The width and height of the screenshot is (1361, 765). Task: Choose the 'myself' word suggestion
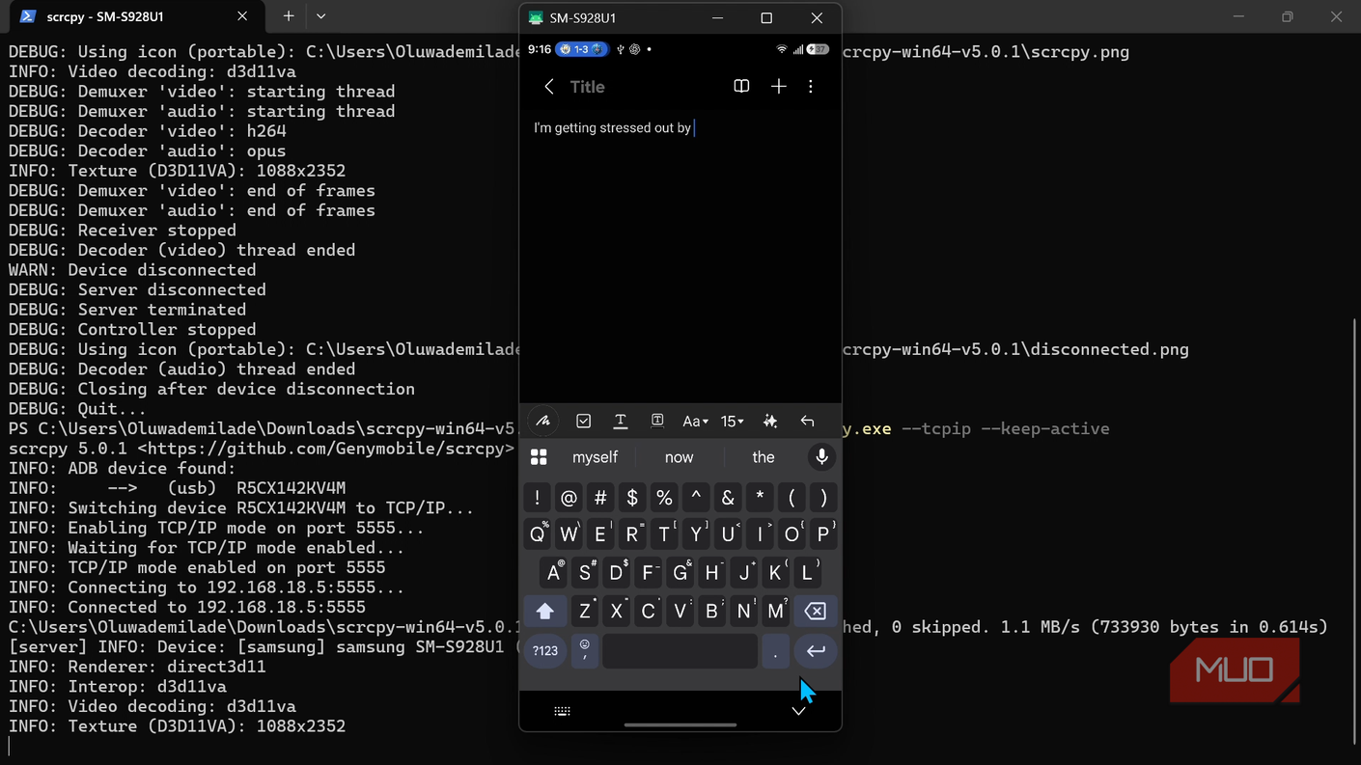tap(595, 457)
